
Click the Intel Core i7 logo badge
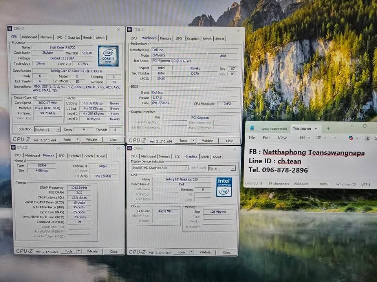(x=108, y=56)
